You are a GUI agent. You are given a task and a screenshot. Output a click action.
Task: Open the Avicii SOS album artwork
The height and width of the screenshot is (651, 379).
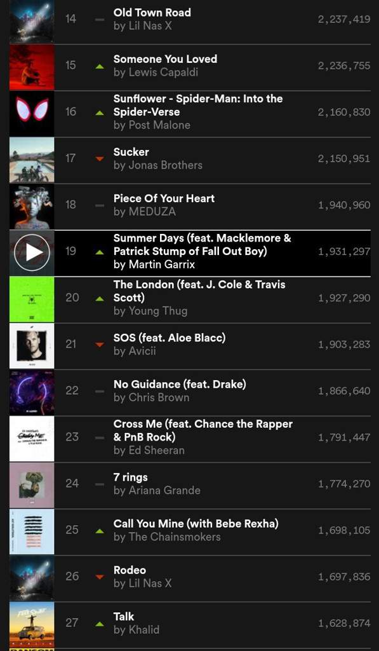point(32,346)
